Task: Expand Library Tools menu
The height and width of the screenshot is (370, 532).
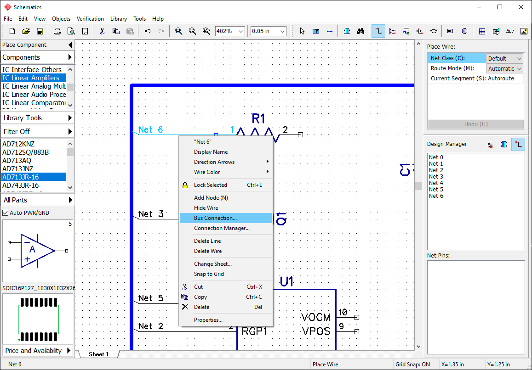Action: click(70, 118)
